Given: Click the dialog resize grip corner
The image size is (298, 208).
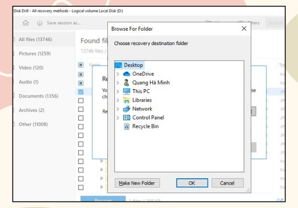Looking at the screenshot, I should pos(247,190).
